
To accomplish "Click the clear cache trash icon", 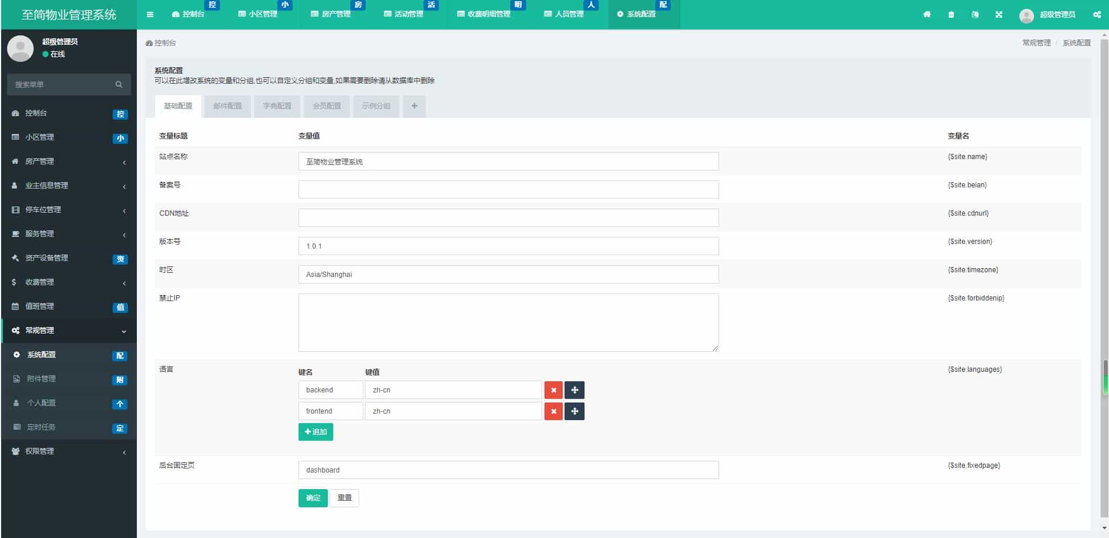I will point(950,14).
